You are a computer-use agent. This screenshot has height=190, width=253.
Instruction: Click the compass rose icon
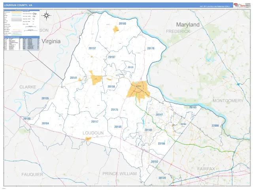(x=47, y=15)
